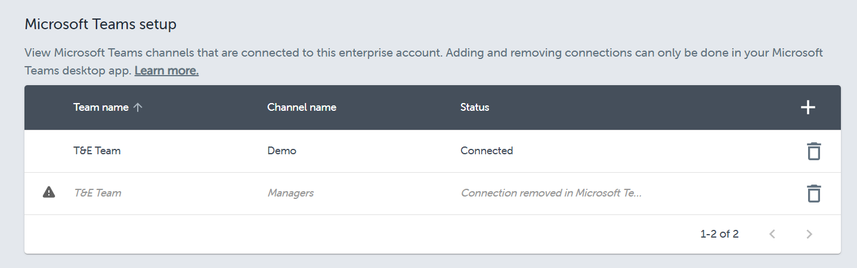The image size is (857, 268).
Task: Select the Demo channel name cell
Action: (x=281, y=151)
